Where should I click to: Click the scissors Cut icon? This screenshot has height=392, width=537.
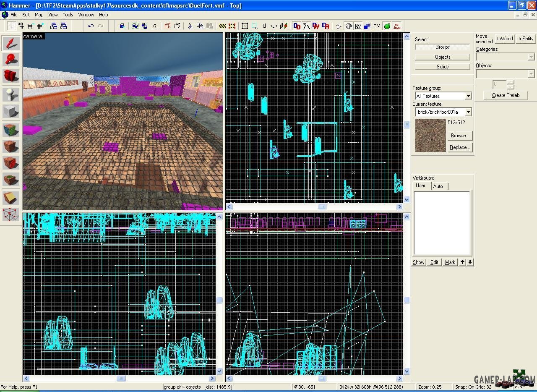coord(190,26)
